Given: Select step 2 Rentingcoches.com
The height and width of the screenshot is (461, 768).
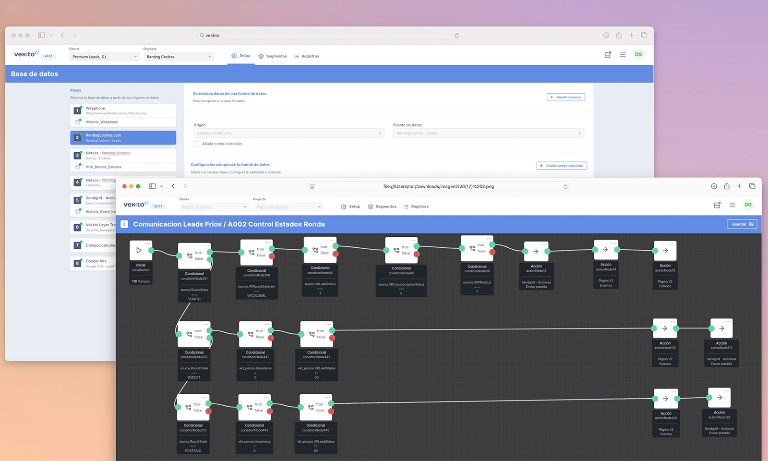Looking at the screenshot, I should click(123, 138).
